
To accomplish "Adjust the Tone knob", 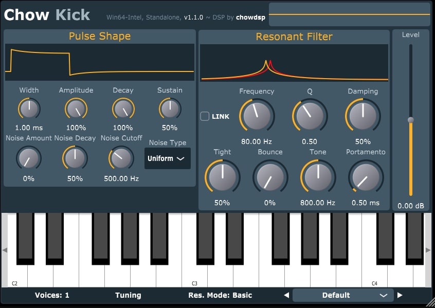I will [318, 177].
